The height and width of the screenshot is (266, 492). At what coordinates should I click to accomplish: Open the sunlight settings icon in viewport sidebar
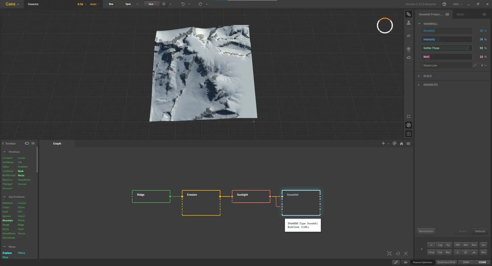[408, 49]
